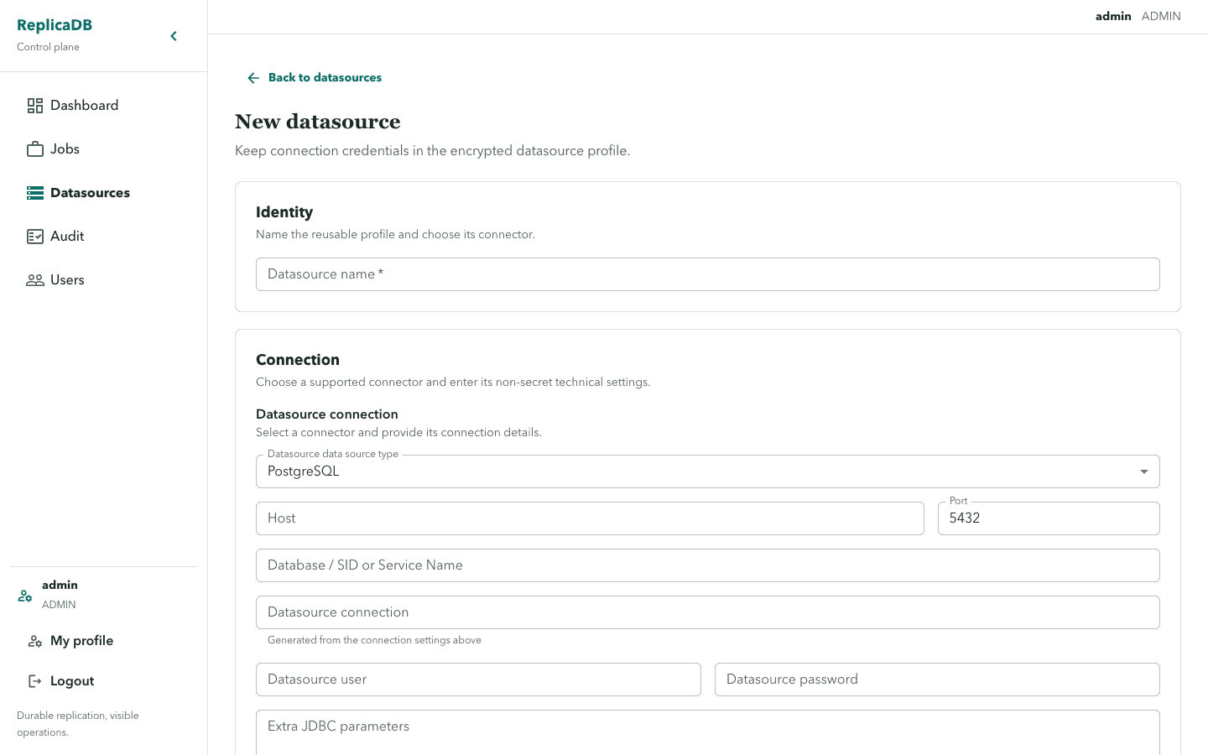This screenshot has height=755, width=1208.
Task: Click the Connection section heading
Action: point(298,360)
